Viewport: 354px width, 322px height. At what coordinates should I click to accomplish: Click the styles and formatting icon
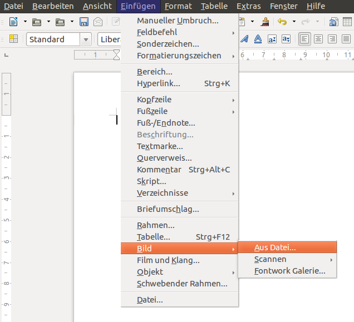click(13, 39)
